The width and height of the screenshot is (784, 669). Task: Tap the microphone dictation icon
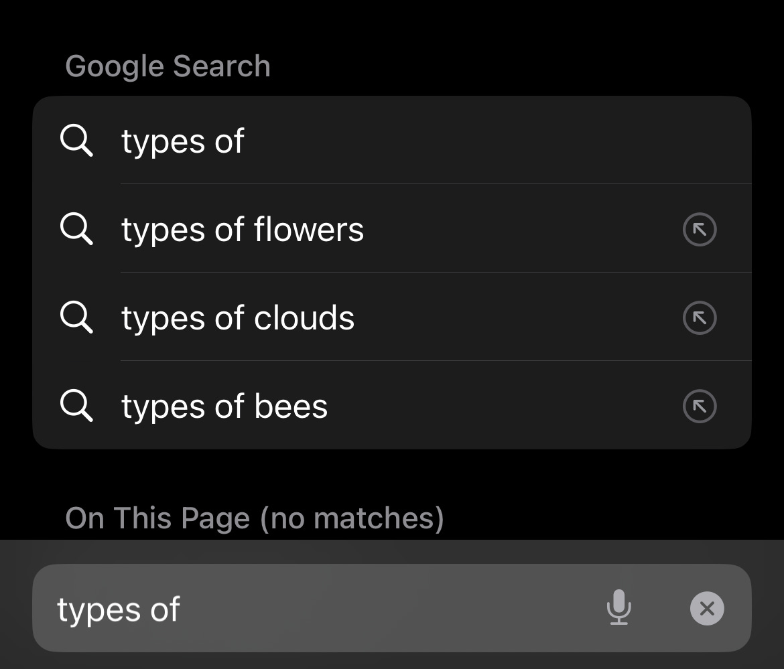[x=618, y=607]
